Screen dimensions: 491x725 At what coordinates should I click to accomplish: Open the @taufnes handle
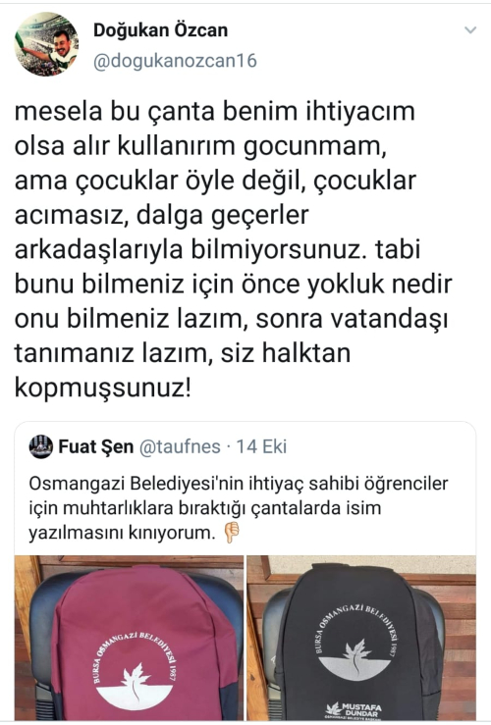pos(180,446)
